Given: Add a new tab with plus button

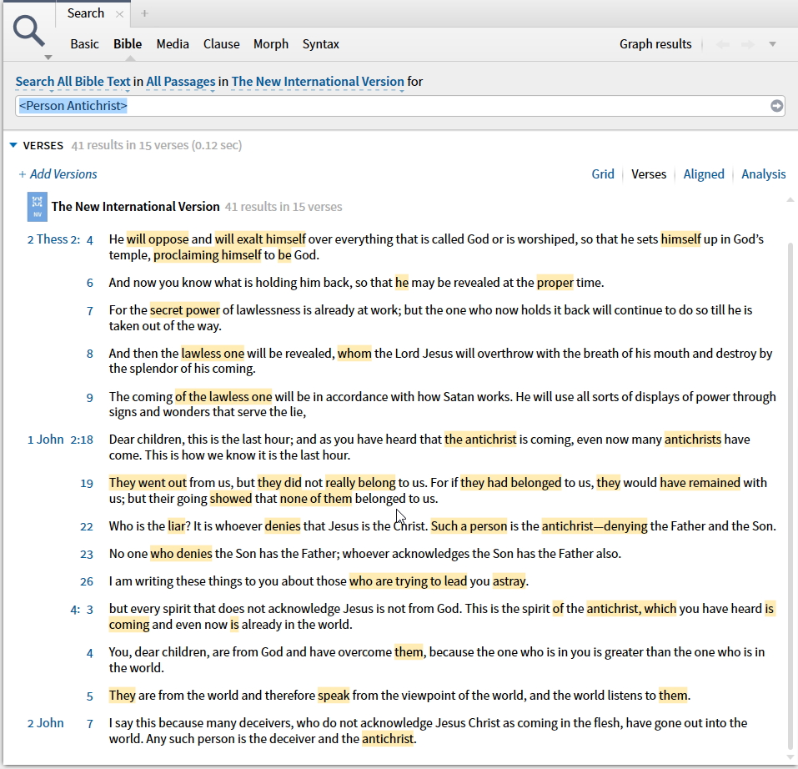Looking at the screenshot, I should pyautogui.click(x=144, y=13).
